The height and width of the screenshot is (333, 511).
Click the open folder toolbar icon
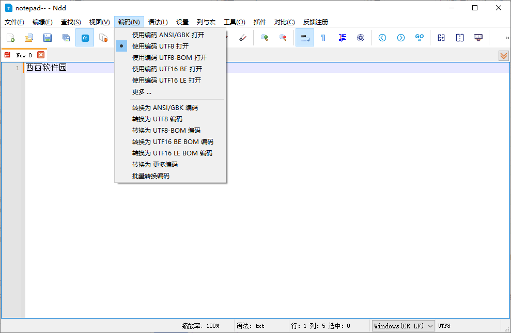point(29,38)
